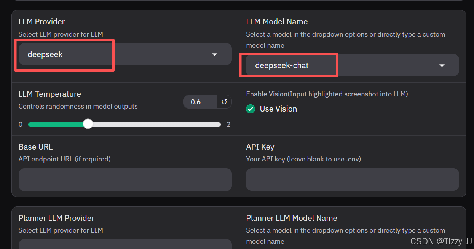Click the slider minimum value '0'
The width and height of the screenshot is (474, 249).
[x=21, y=124]
